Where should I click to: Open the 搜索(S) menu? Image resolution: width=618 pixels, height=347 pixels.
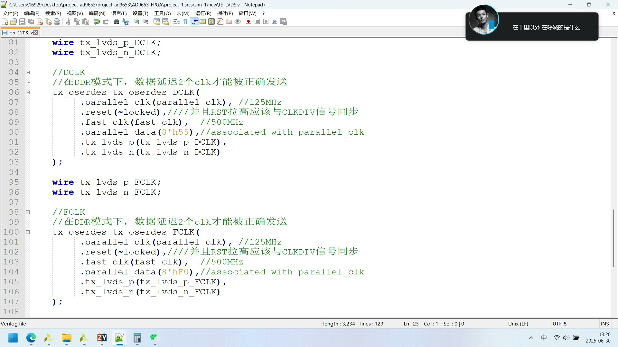[x=53, y=13]
